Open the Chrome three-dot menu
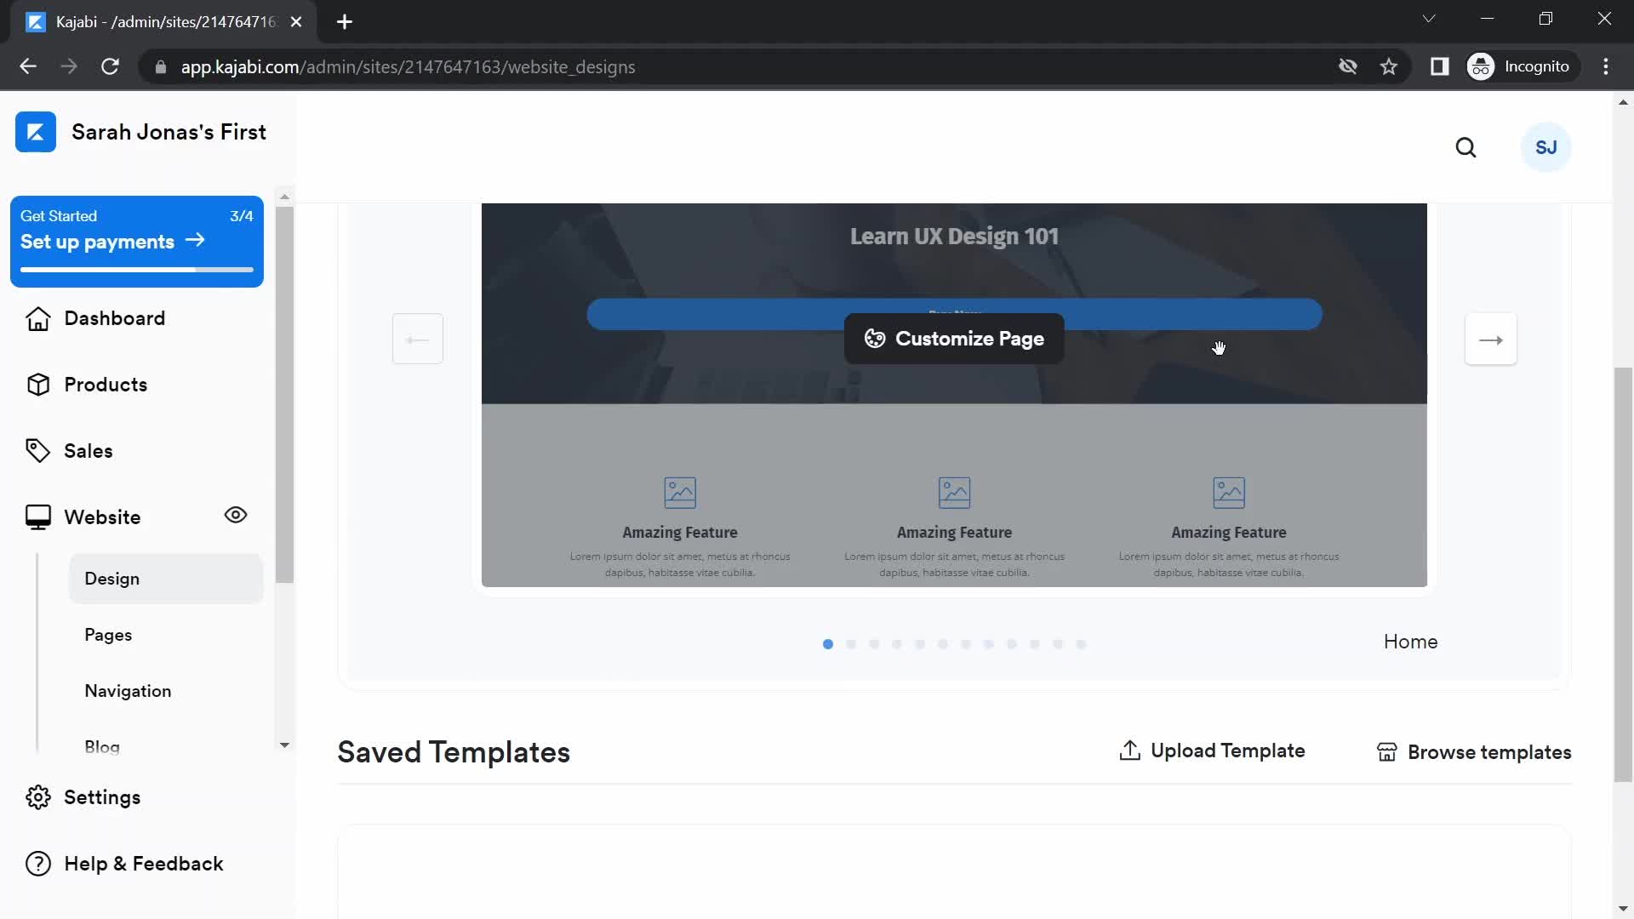Image resolution: width=1634 pixels, height=919 pixels. tap(1606, 66)
